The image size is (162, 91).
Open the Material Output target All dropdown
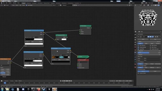(x=83, y=62)
